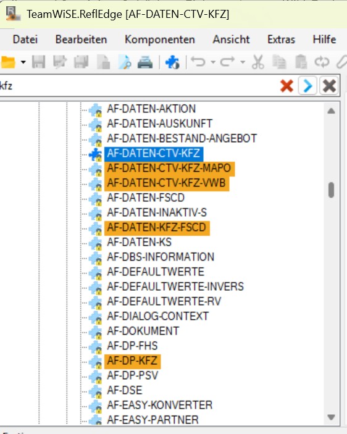Image resolution: width=347 pixels, height=434 pixels.
Task: Open the Hilfe menu
Action: click(x=324, y=40)
